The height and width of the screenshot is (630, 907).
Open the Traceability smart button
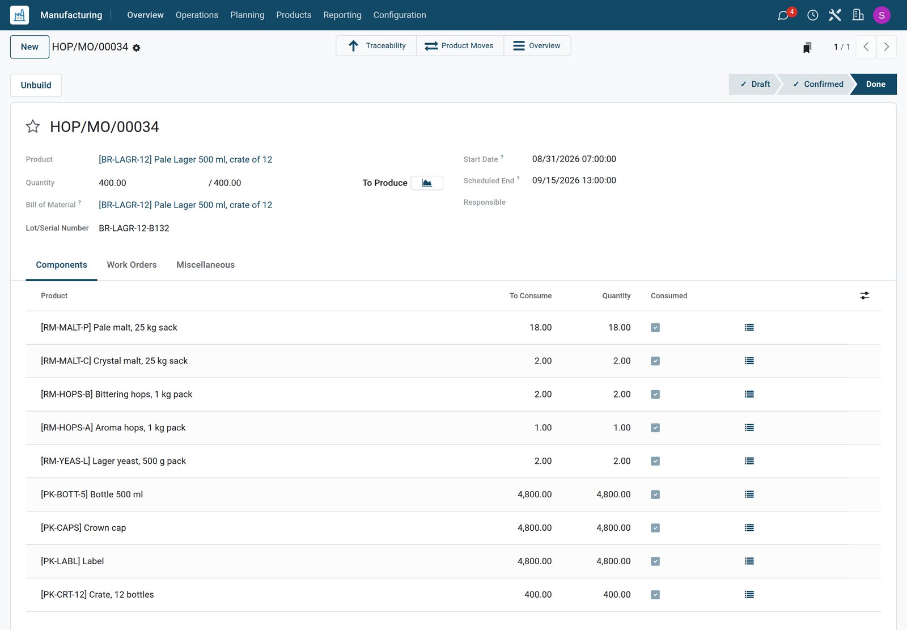coord(376,46)
